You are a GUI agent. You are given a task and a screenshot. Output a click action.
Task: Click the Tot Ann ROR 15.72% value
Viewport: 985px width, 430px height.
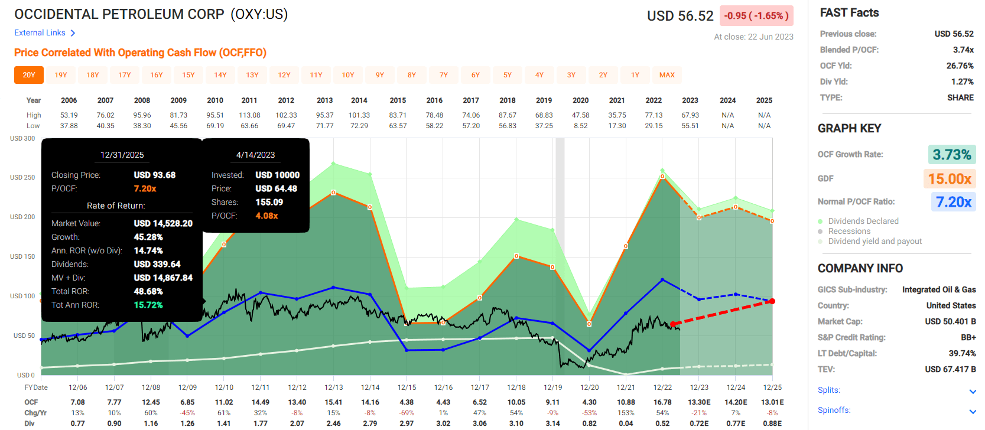click(148, 305)
